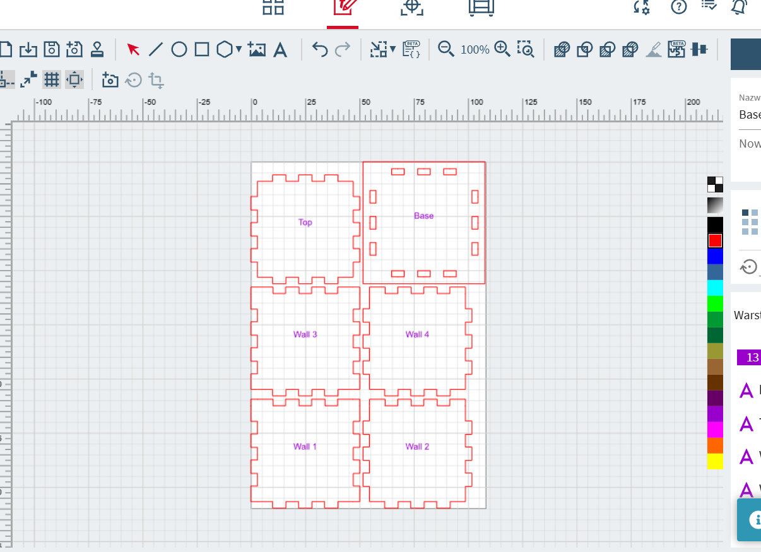Apply the intersect shapes boolean operation

pyautogui.click(x=584, y=49)
